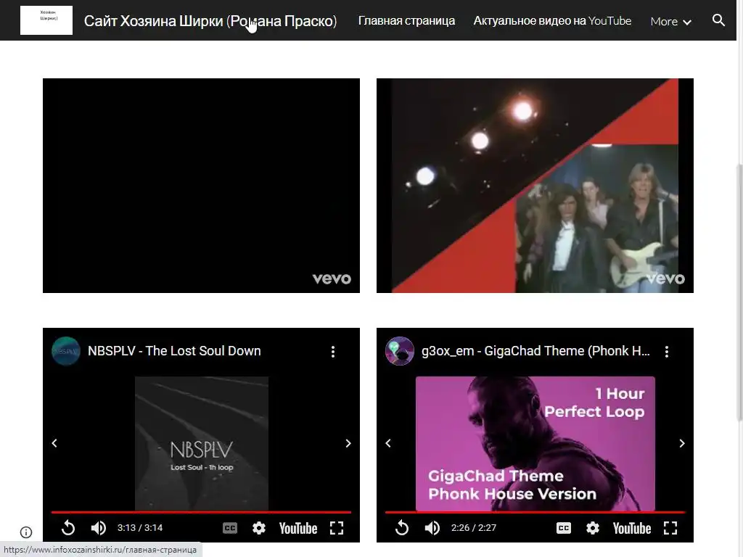Click the NBSPLV Lost Soul cover thumbnail
The height and width of the screenshot is (557, 743).
202,443
